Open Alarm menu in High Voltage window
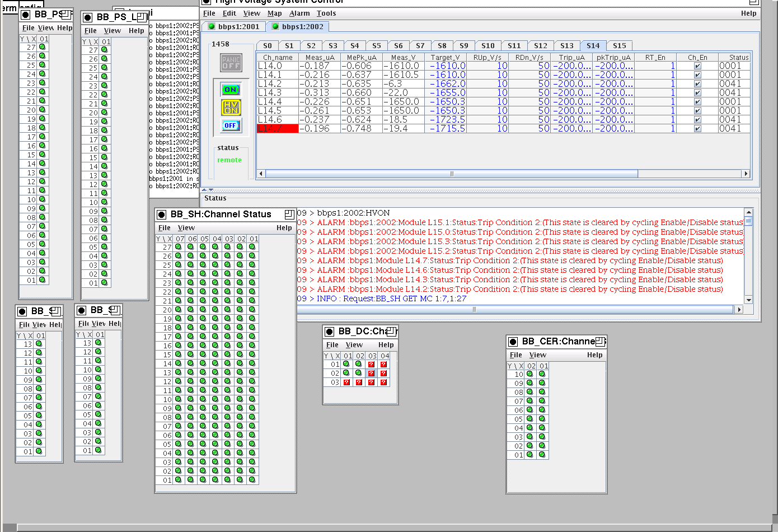The width and height of the screenshot is (778, 532). (x=299, y=13)
